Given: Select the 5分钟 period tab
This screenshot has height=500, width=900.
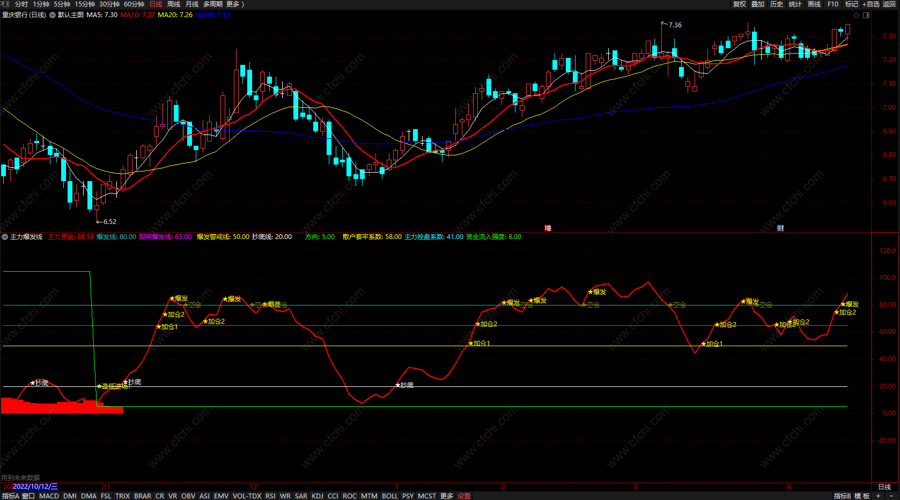Looking at the screenshot, I should click(x=62, y=4).
